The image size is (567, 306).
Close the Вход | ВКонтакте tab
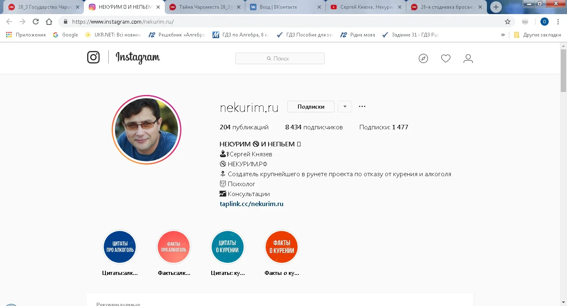(319, 7)
